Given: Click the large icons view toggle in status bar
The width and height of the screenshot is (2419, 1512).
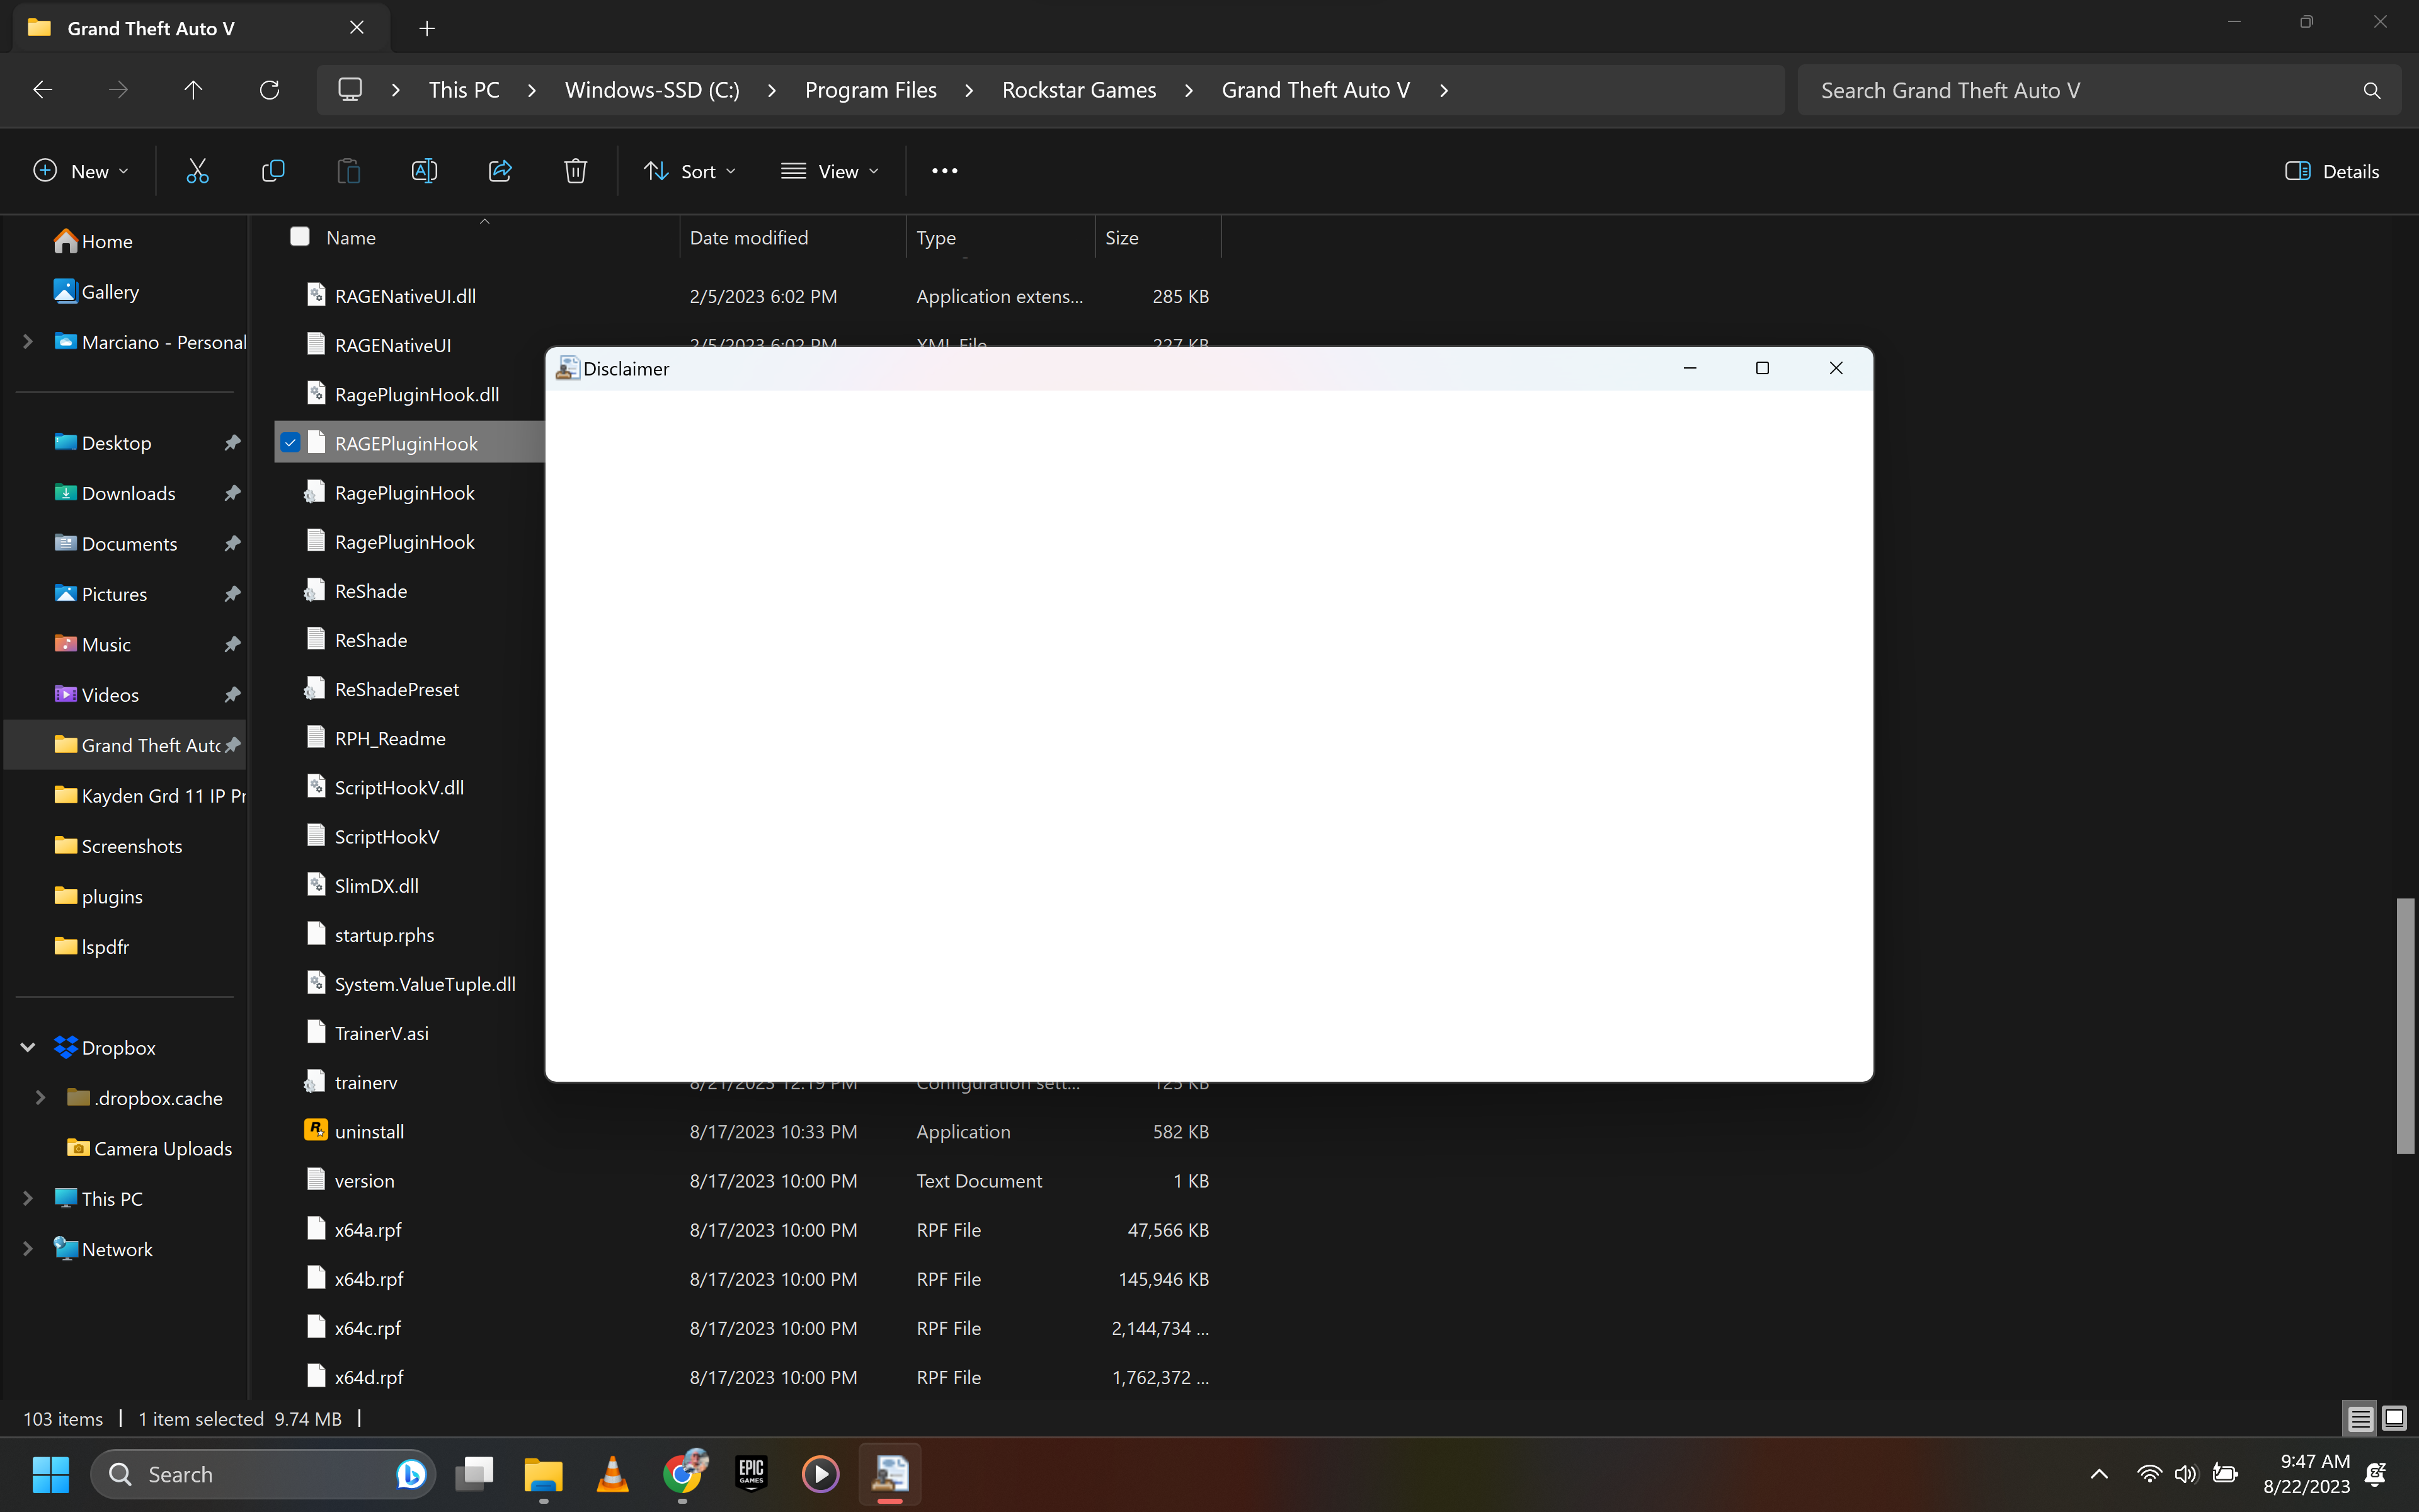Looking at the screenshot, I should (2394, 1418).
